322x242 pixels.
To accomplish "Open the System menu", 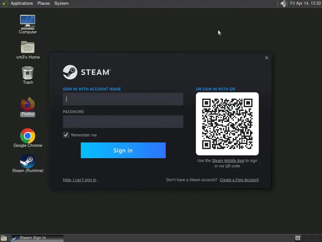I will point(61,3).
